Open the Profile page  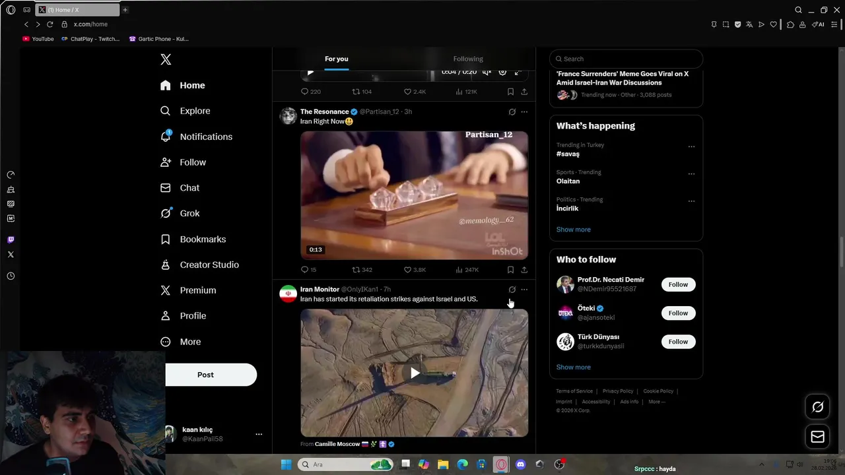click(183, 316)
